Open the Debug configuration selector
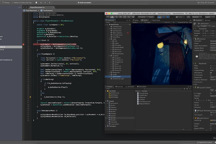The image size is (216, 144). [6, 3]
